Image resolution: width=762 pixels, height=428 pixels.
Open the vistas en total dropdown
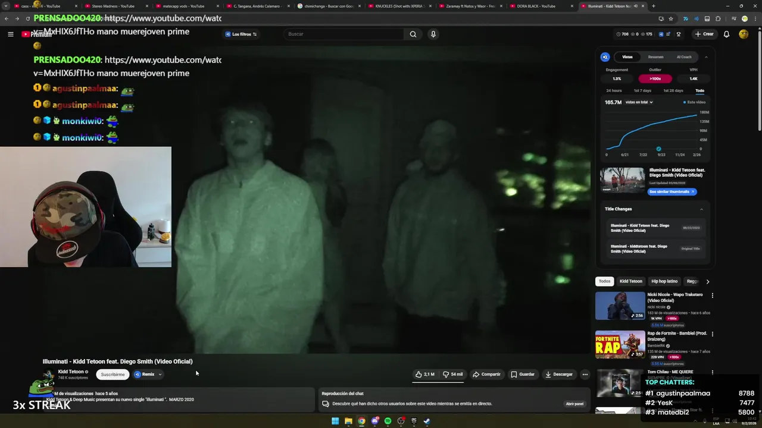(x=639, y=102)
